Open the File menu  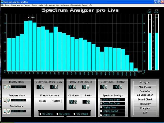point(2,5)
